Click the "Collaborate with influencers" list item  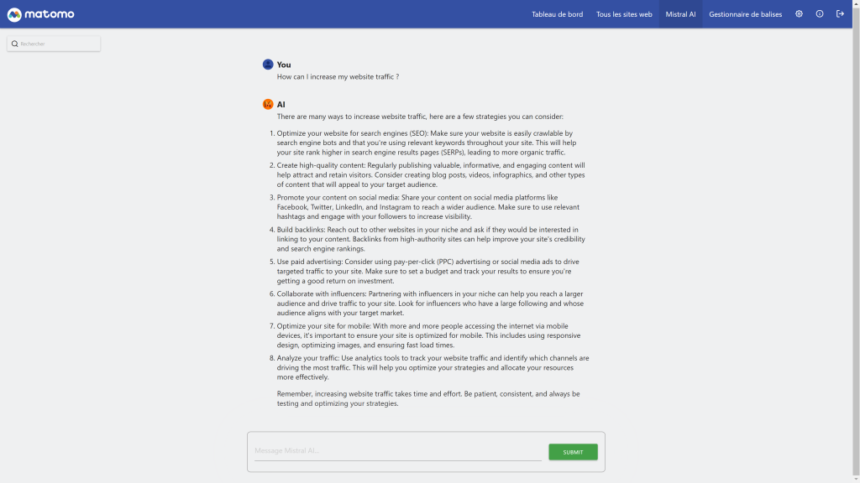(x=428, y=304)
